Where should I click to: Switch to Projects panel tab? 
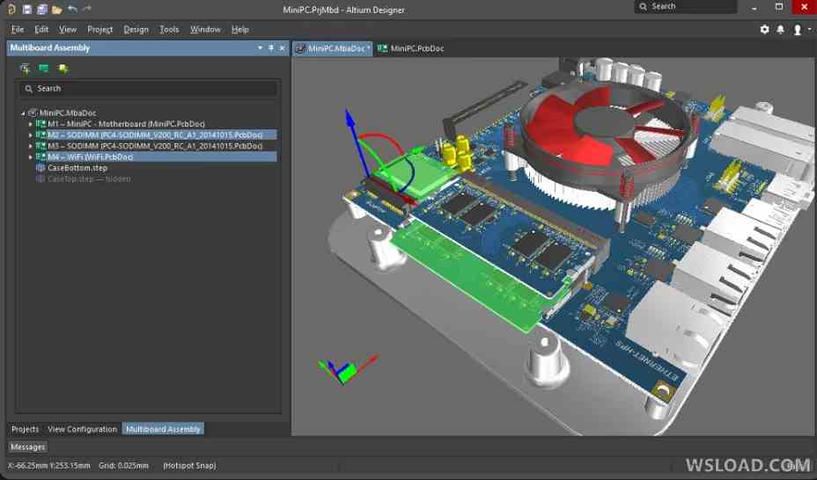coord(25,429)
